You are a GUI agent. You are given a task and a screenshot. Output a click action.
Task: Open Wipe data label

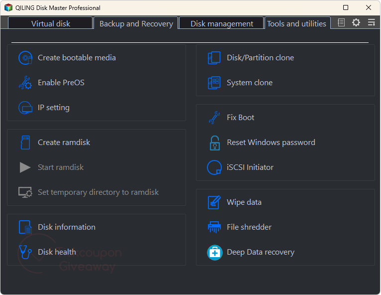244,202
